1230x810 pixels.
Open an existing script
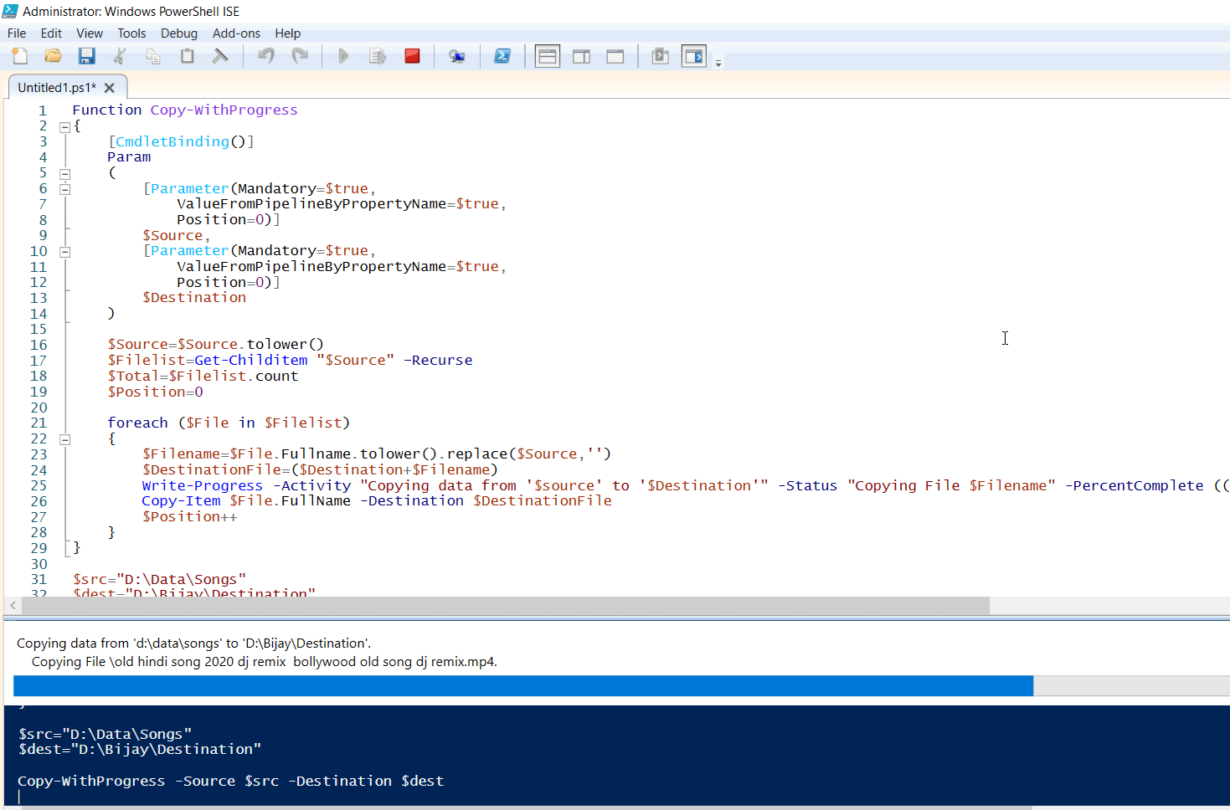pyautogui.click(x=52, y=55)
